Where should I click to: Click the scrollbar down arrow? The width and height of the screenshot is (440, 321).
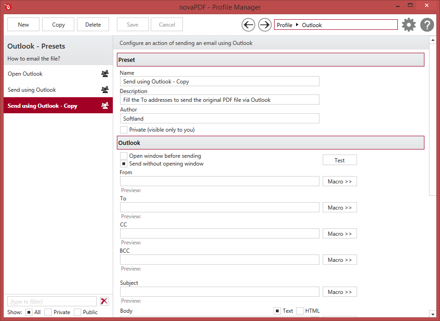coord(433,314)
